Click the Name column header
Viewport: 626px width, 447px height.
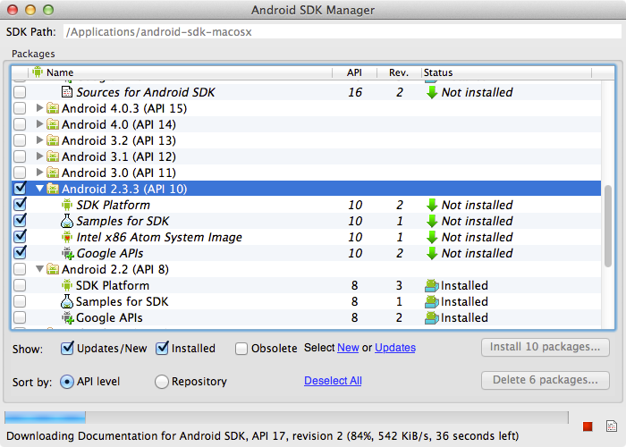click(181, 72)
